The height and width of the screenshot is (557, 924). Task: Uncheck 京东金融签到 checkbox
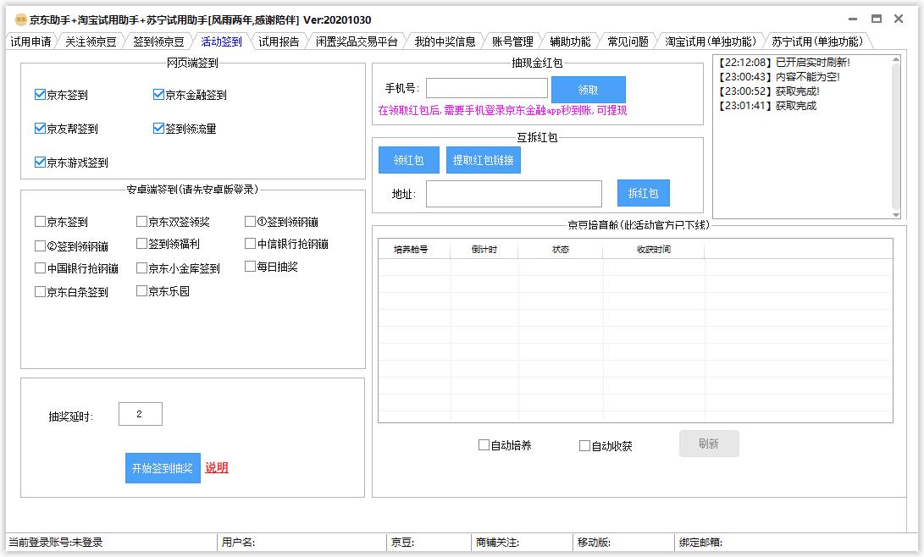point(158,94)
